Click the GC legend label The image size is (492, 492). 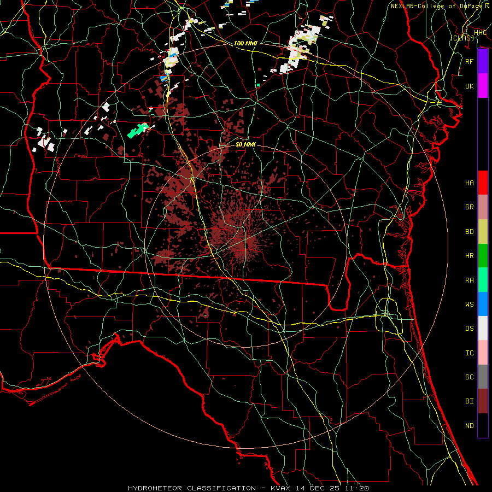[470, 377]
